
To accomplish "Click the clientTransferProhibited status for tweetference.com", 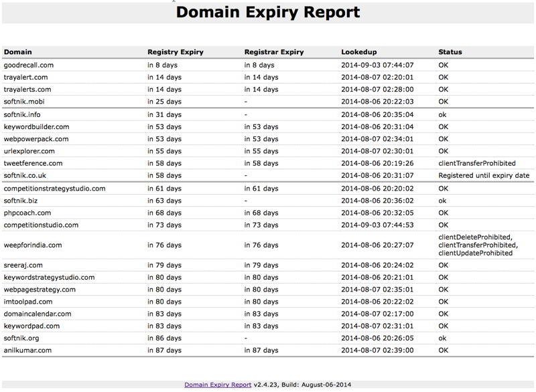I will tap(477, 163).
